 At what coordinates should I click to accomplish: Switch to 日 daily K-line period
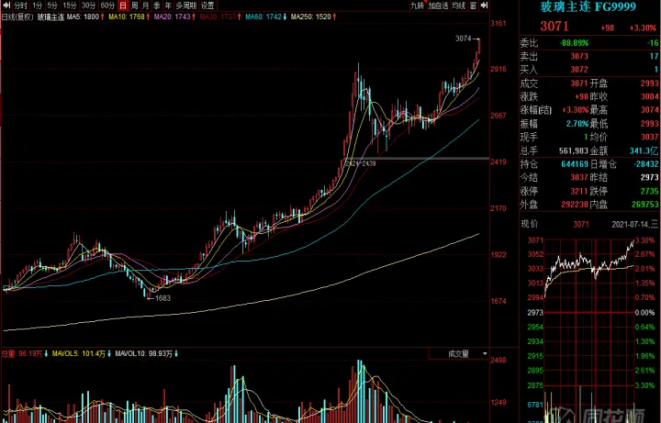pyautogui.click(x=122, y=6)
